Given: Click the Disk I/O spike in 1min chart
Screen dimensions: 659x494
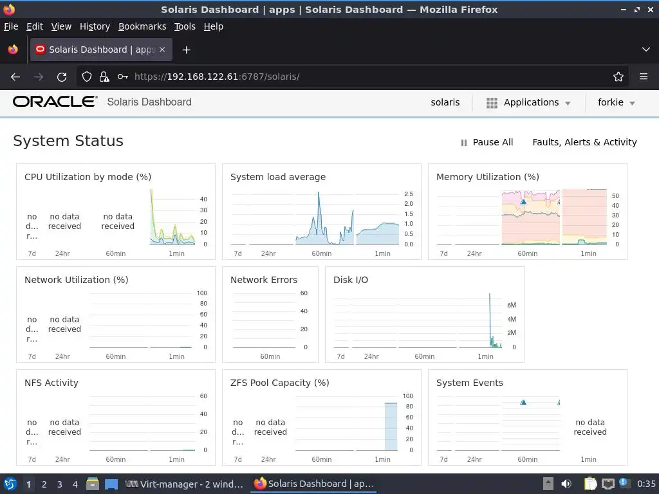Looking at the screenshot, I should [490, 319].
